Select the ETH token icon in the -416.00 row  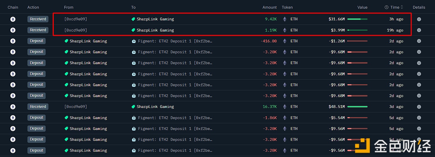(x=285, y=41)
